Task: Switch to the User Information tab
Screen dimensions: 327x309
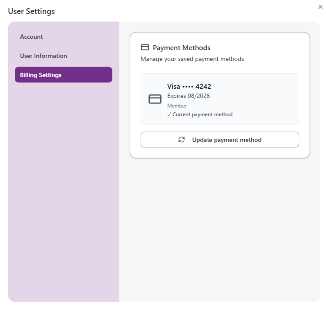Action: [x=44, y=56]
